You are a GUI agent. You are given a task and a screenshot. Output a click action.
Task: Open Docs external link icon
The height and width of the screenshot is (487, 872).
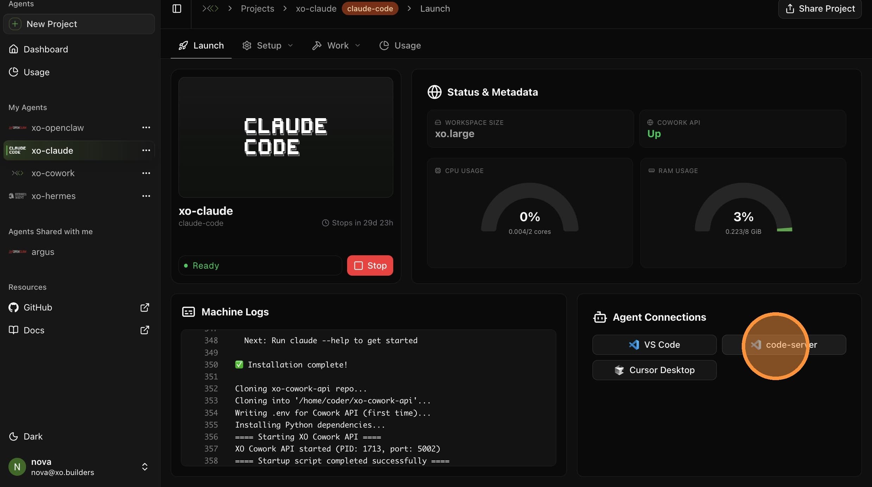145,330
